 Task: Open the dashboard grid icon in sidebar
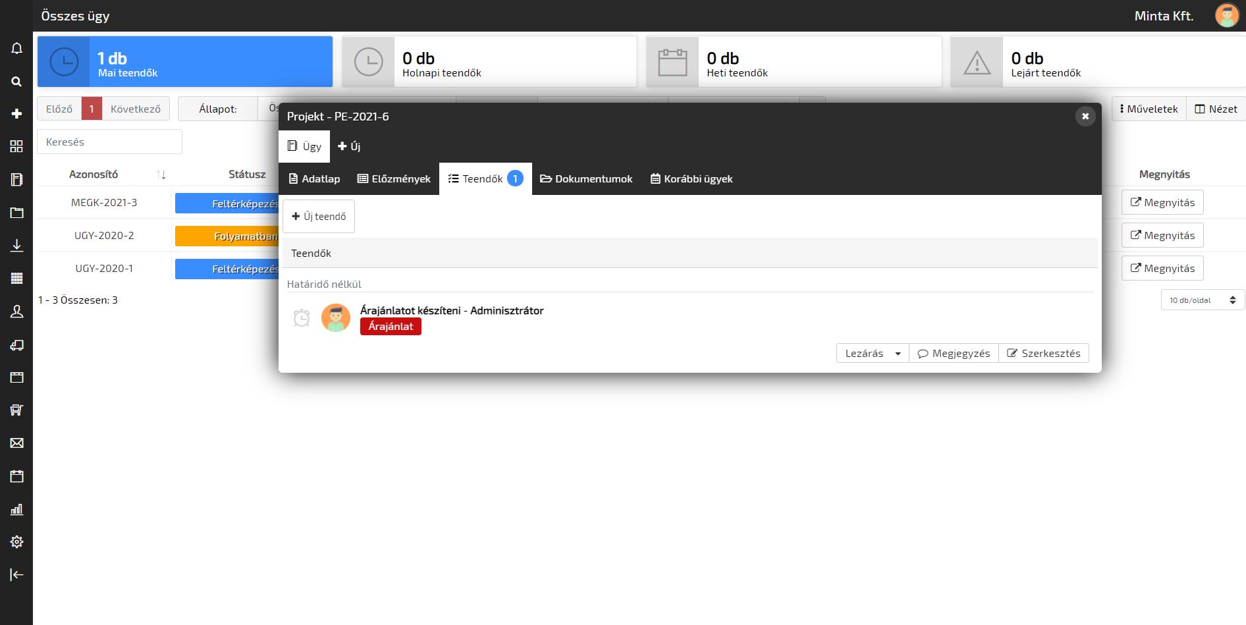pos(16,147)
